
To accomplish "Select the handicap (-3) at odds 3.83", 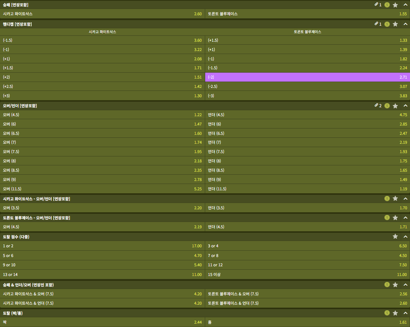I will click(x=308, y=96).
